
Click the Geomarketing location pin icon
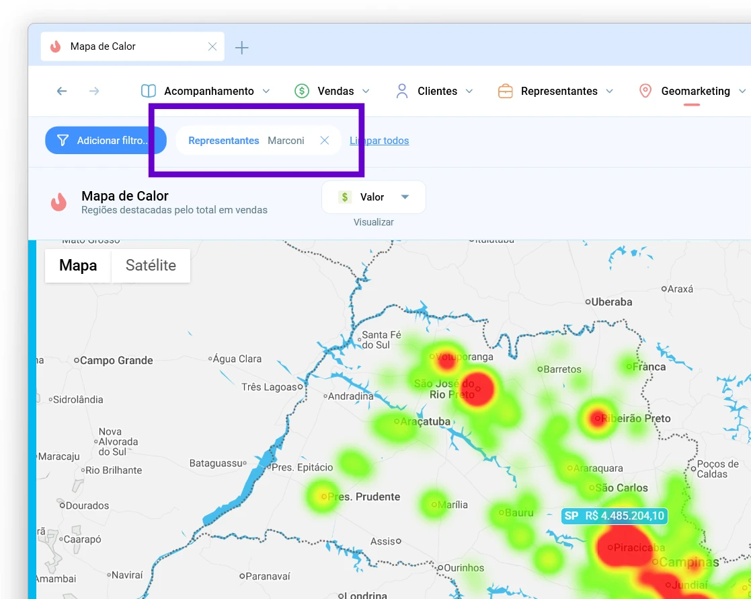point(645,91)
